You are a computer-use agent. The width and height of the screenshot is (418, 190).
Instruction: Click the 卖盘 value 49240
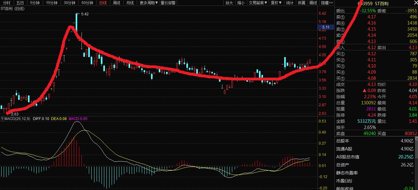pyautogui.click(x=370, y=134)
